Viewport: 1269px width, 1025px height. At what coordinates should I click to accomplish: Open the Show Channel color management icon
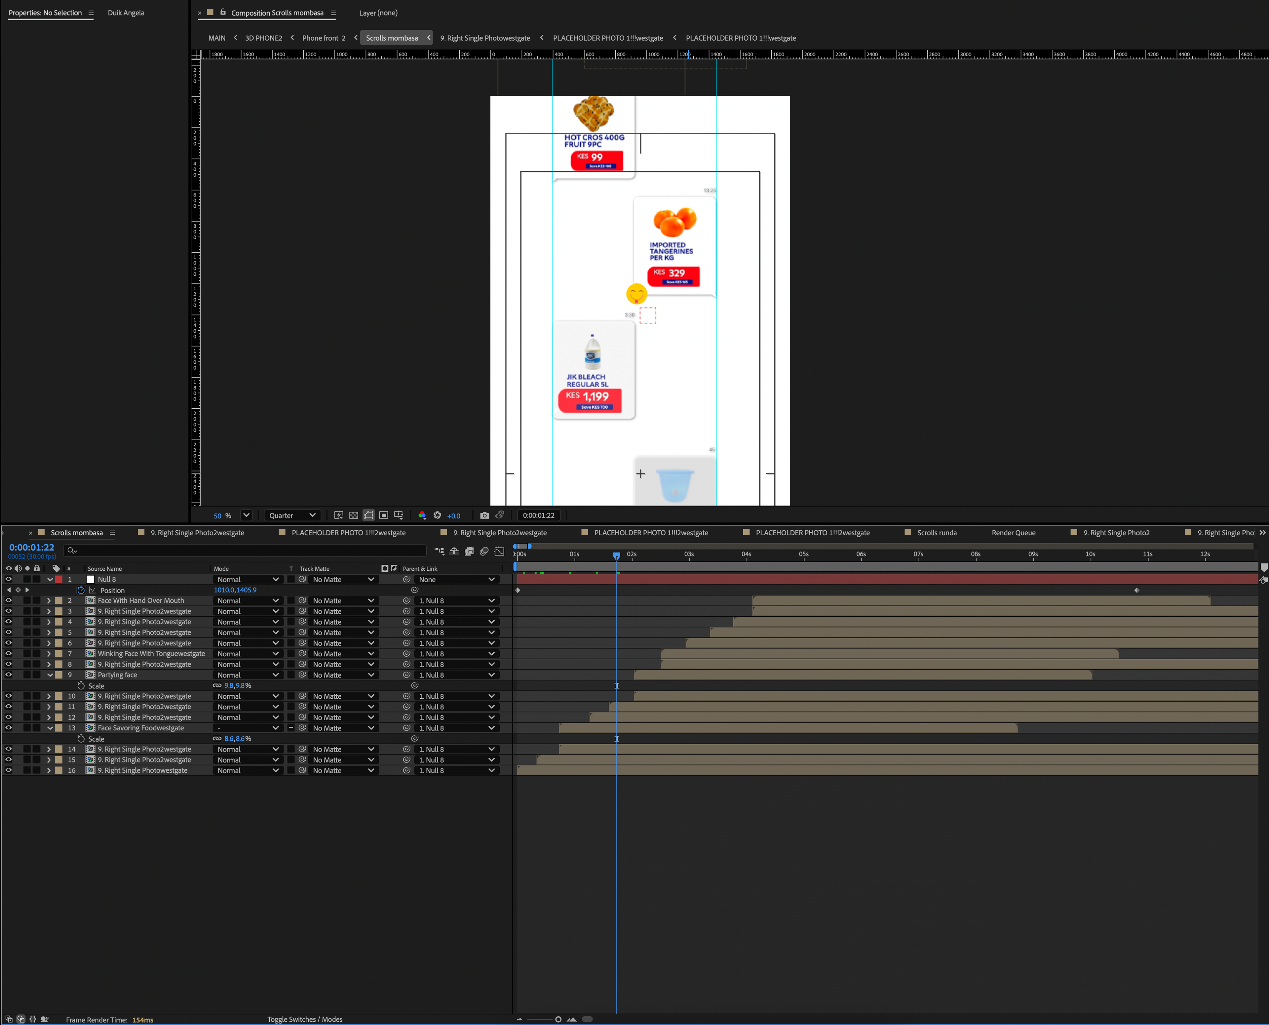(x=422, y=515)
